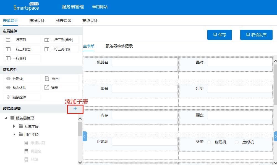Pick the Html control

pyautogui.click(x=61, y=79)
